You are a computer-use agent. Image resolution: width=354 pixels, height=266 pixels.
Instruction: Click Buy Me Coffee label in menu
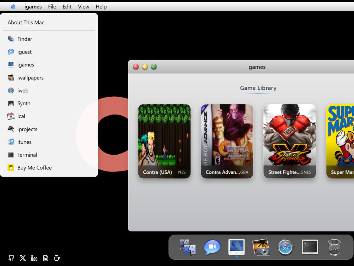coord(35,168)
